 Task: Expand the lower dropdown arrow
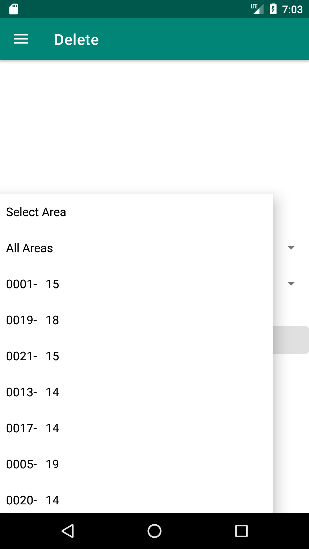(291, 284)
